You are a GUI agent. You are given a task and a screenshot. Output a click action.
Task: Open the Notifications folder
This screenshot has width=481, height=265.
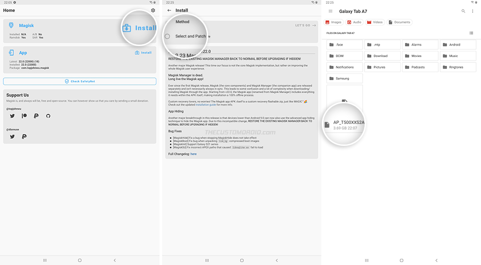(x=344, y=67)
